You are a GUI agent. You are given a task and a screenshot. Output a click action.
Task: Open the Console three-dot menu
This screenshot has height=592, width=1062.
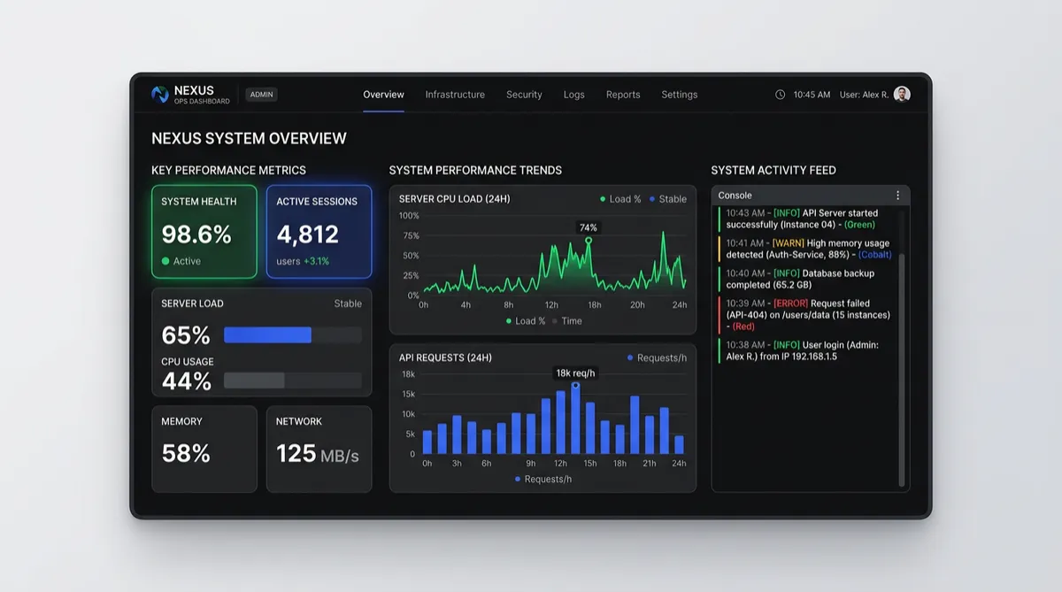point(897,196)
